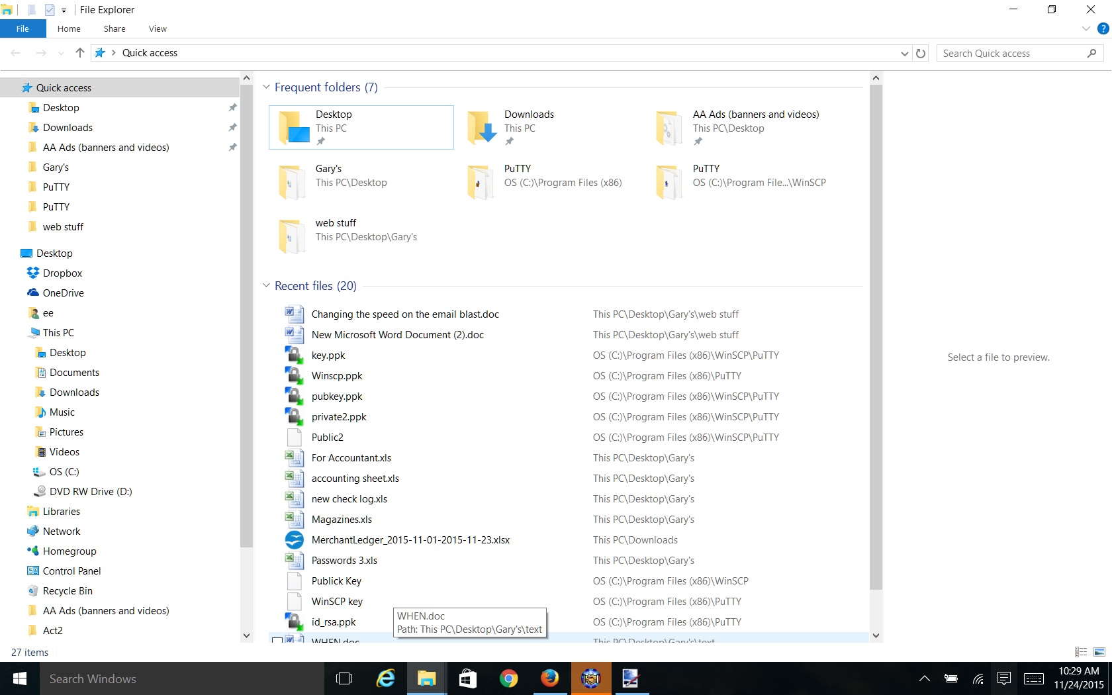Launch Google Chrome from the taskbar
The image size is (1112, 695).
[508, 678]
